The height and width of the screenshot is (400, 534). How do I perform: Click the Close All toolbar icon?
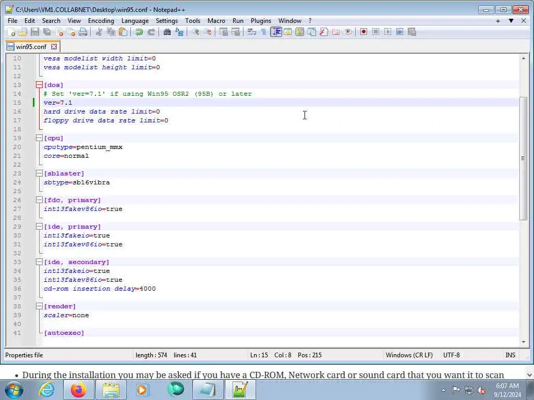click(71, 32)
